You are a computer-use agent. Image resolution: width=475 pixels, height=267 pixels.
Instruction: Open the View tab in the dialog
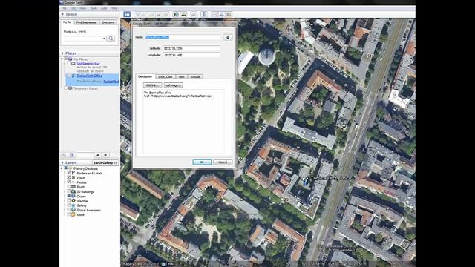(181, 76)
